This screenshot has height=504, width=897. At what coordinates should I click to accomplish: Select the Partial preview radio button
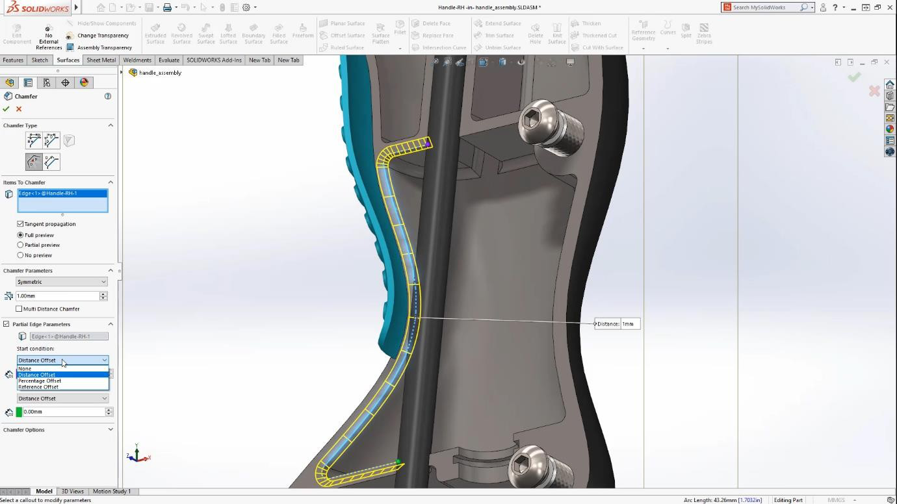(20, 245)
